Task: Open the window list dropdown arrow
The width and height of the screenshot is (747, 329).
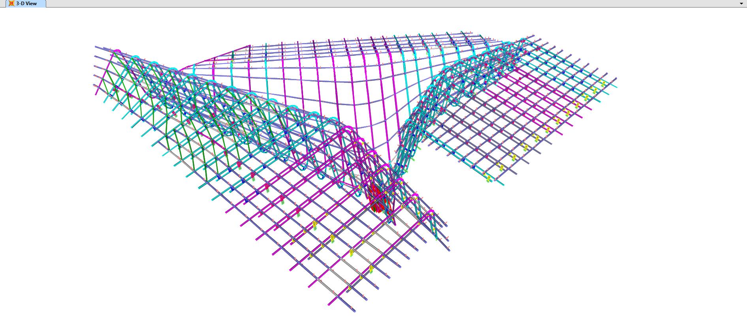Action: [741, 4]
